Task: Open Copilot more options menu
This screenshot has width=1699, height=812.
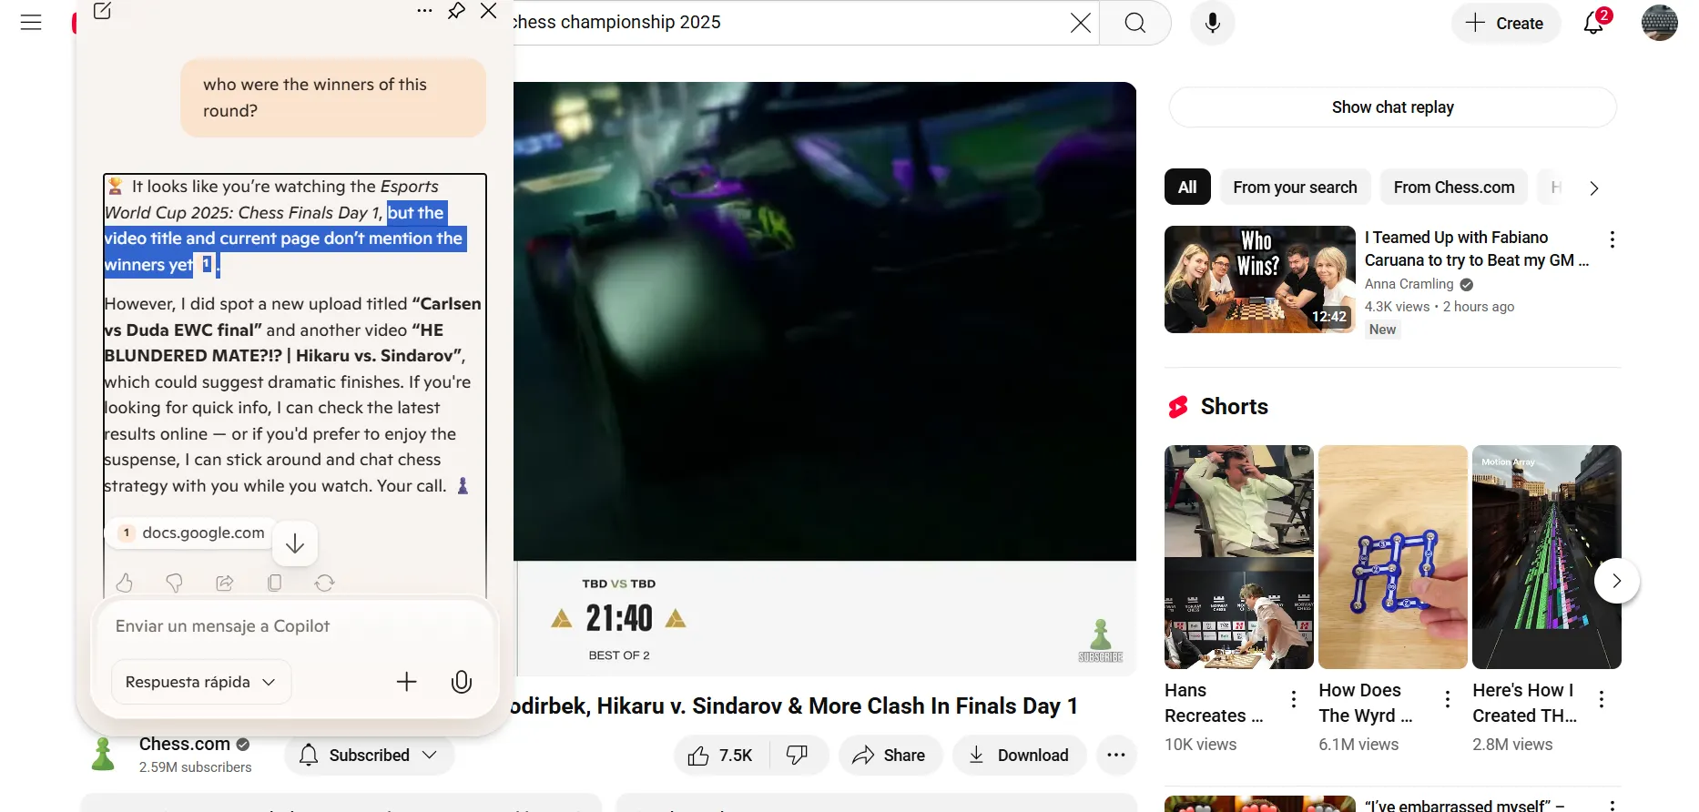Action: (424, 11)
